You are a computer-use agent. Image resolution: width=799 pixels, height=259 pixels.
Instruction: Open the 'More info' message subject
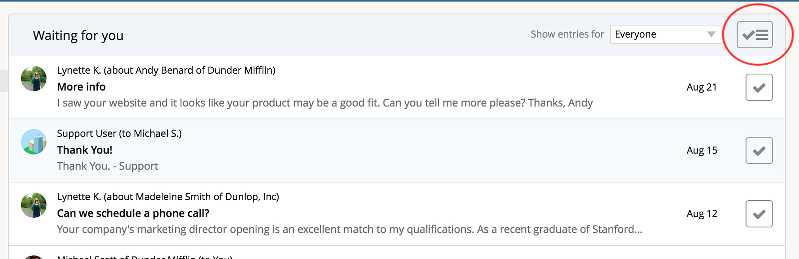pos(81,87)
